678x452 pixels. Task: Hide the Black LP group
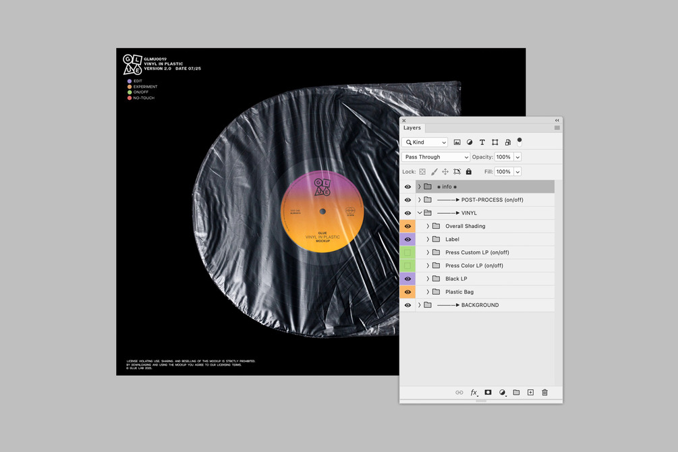407,279
